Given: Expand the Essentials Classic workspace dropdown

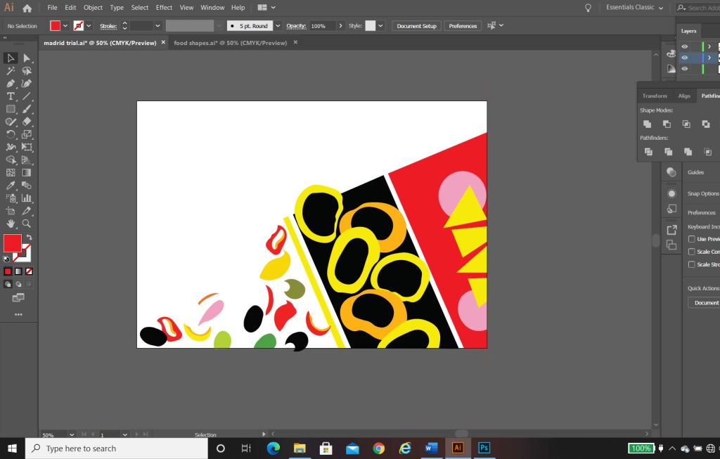Looking at the screenshot, I should 660,8.
